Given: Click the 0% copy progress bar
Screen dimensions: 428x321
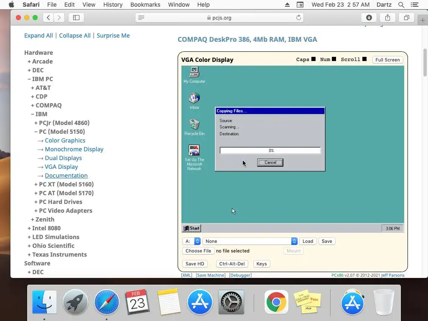Looking at the screenshot, I should [x=270, y=150].
